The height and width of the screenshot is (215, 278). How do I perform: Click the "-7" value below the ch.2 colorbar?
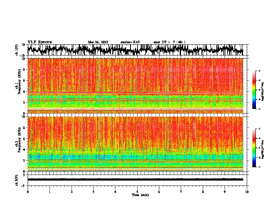(x=259, y=167)
